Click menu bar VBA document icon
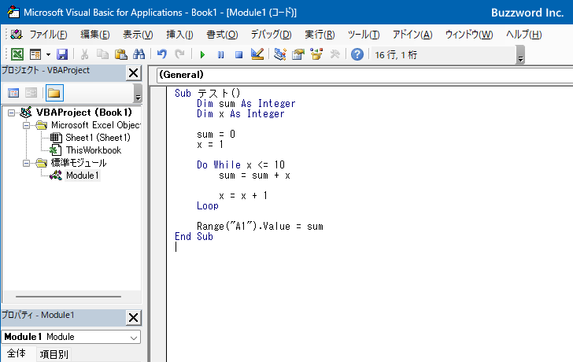The image size is (573, 362). 17,35
